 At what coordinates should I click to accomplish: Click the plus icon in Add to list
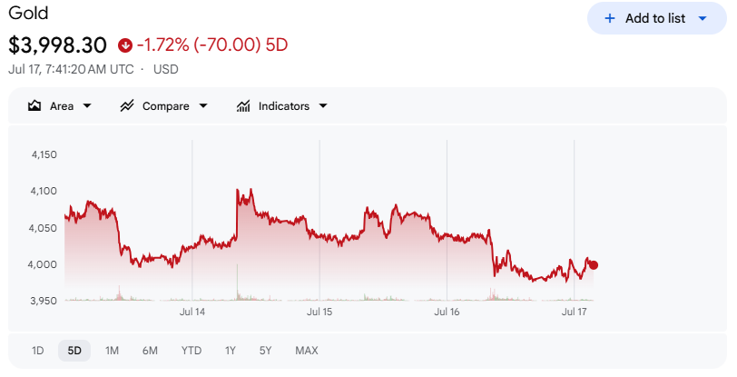tap(610, 18)
